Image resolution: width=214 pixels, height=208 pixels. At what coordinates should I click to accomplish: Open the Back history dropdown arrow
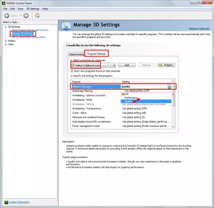(x=21, y=16)
